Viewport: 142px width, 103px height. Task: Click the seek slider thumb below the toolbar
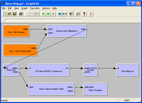tap(5, 20)
